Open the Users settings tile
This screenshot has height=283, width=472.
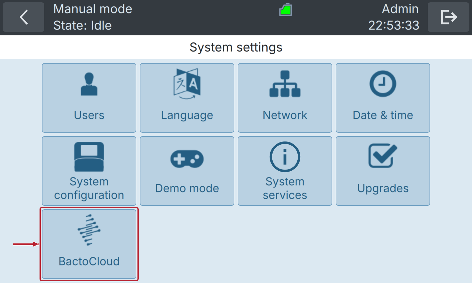point(89,98)
